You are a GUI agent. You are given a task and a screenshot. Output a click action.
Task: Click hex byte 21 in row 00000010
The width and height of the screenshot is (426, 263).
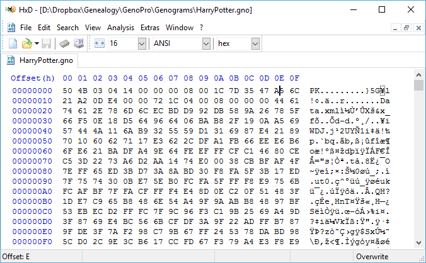click(67, 101)
